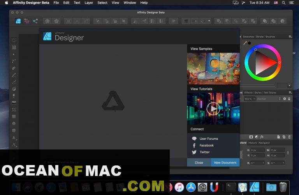Click the color opacity slider
Screen dimensions: 299x195
[x=257, y=86]
